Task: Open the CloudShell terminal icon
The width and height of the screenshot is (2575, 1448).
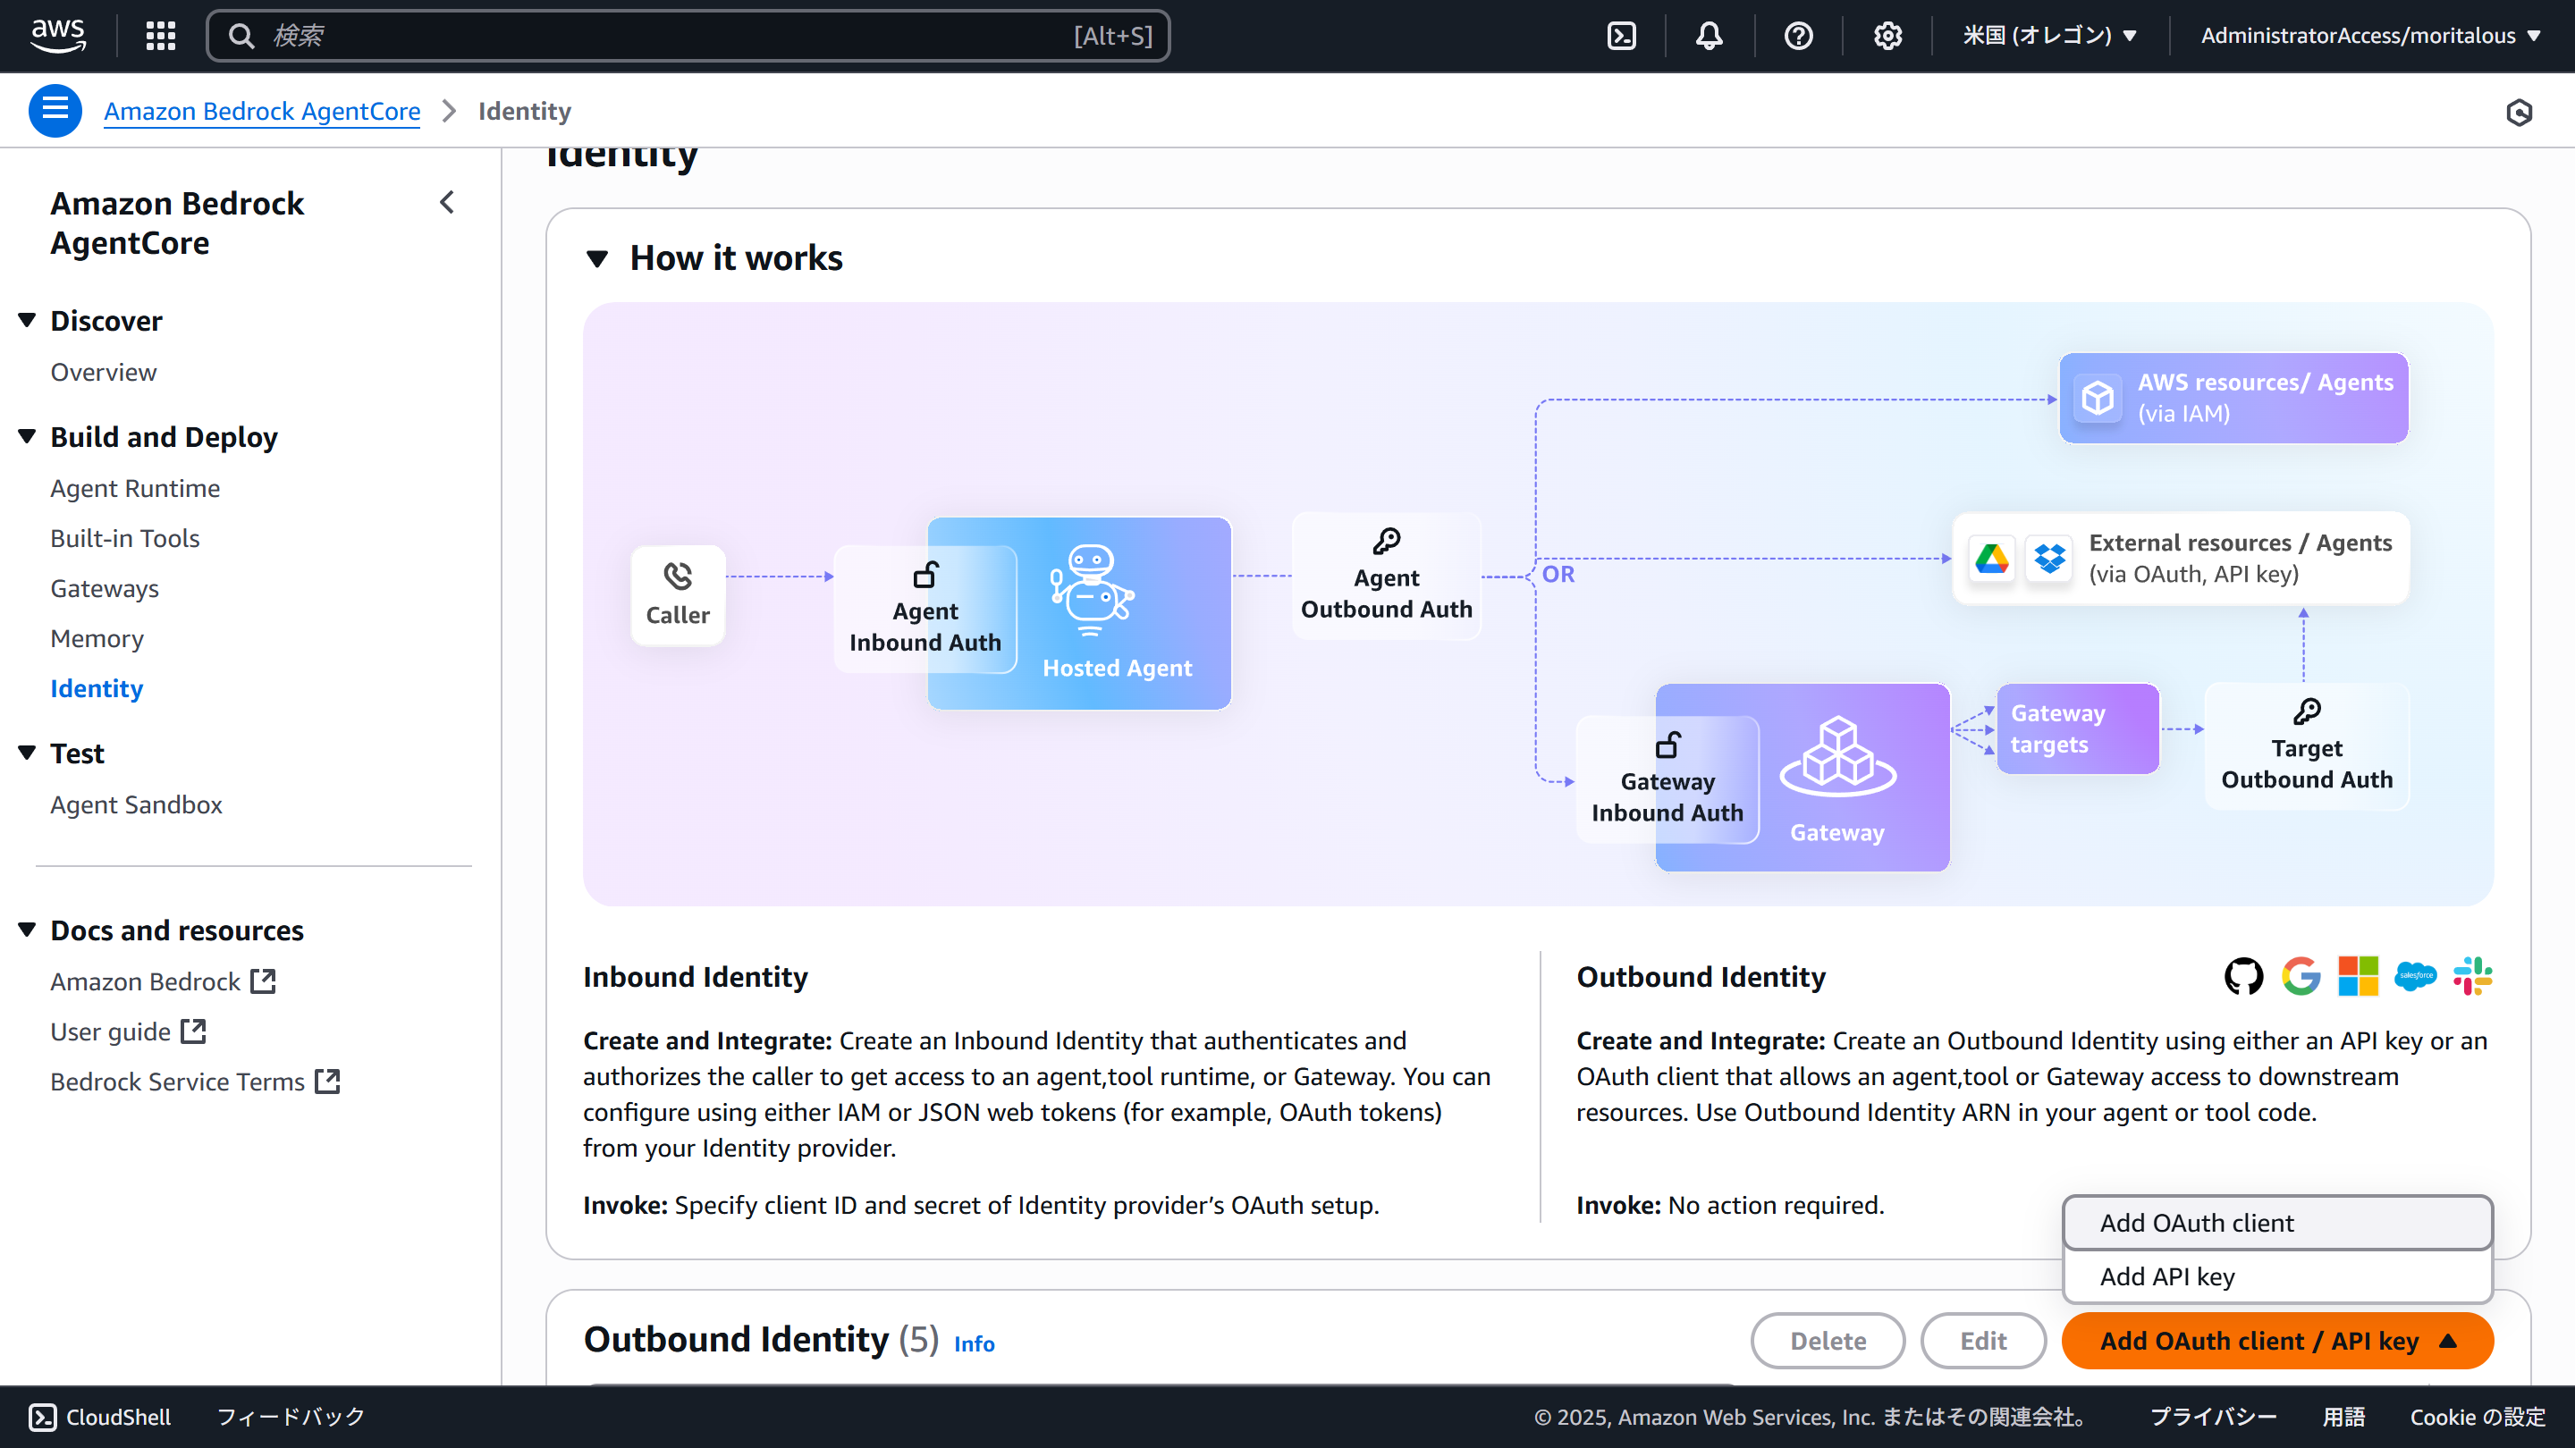Action: [41, 1416]
